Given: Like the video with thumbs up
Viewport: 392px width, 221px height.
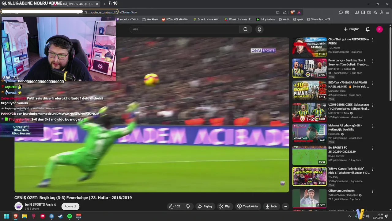Looking at the screenshot, I should coord(175,206).
